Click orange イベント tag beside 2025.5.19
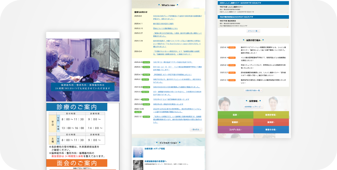337x170 pixels. point(233,80)
